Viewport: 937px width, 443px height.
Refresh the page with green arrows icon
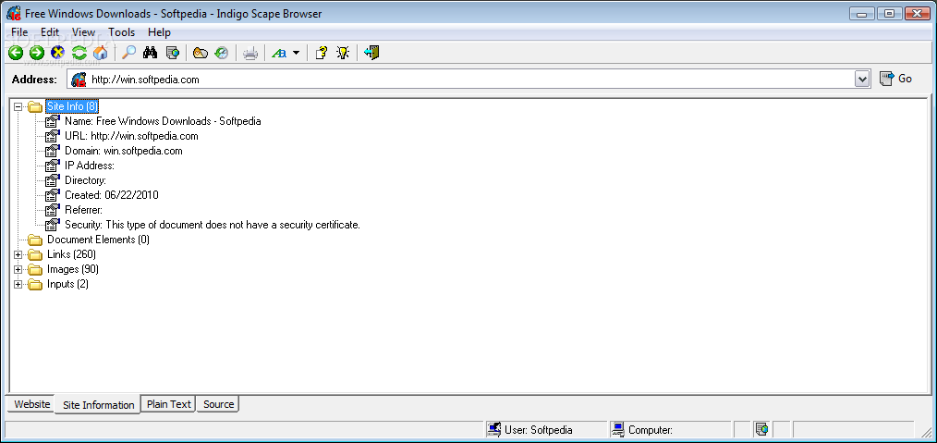click(79, 54)
